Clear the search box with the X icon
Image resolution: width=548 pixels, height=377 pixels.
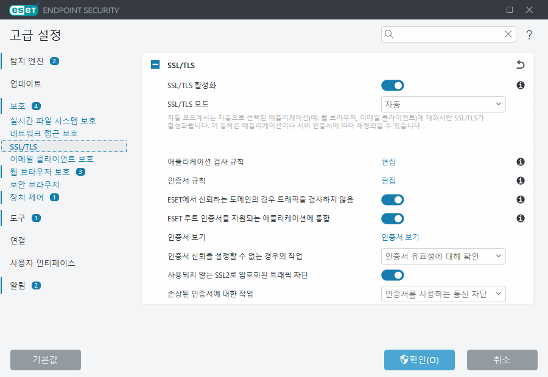[508, 34]
